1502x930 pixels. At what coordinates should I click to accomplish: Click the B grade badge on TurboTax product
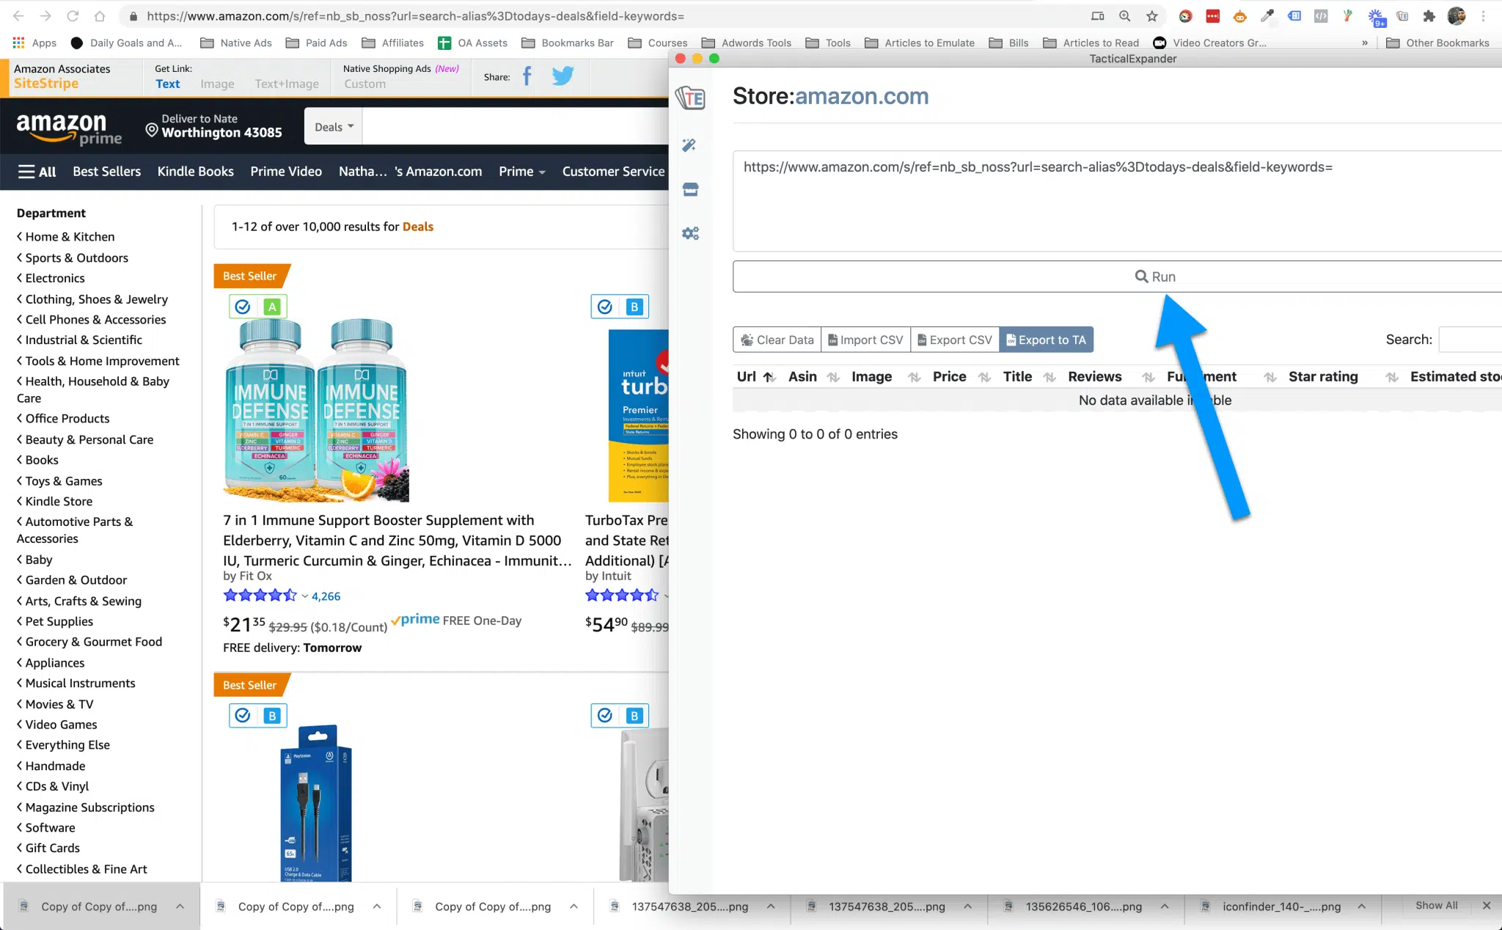(x=634, y=307)
